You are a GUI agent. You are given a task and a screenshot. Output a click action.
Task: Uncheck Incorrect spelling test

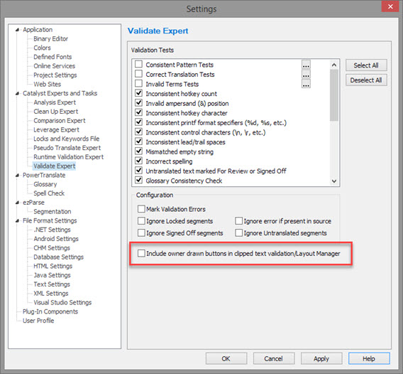(139, 161)
